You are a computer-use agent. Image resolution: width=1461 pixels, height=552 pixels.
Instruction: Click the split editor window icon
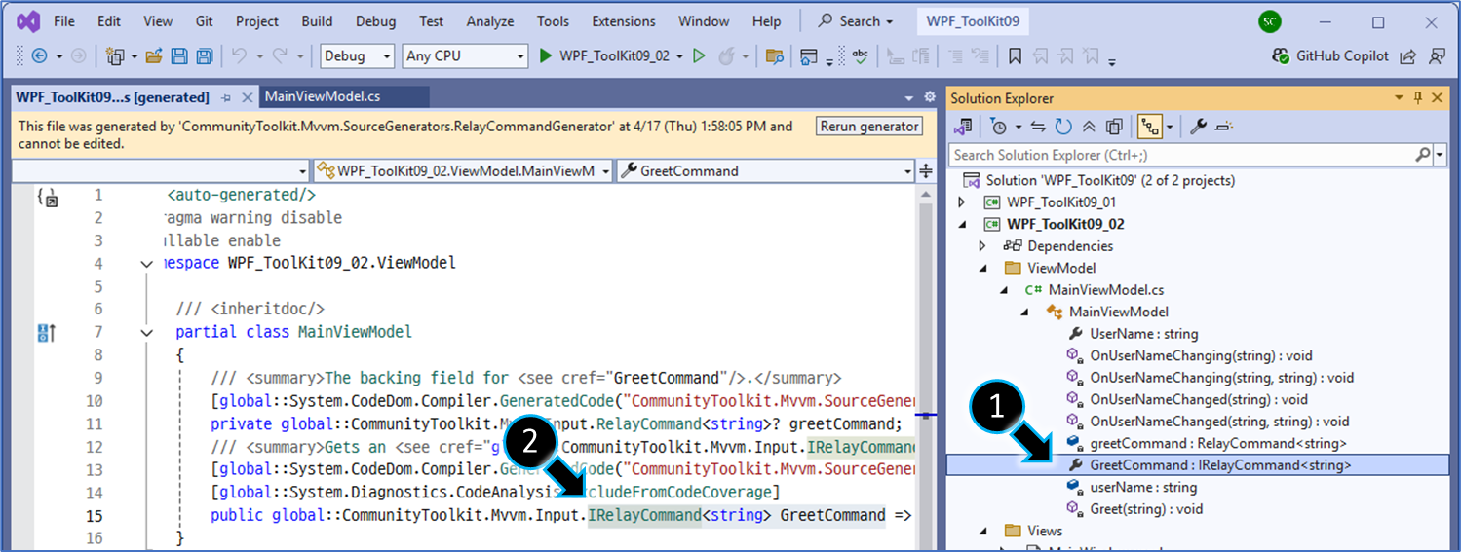pyautogui.click(x=926, y=171)
